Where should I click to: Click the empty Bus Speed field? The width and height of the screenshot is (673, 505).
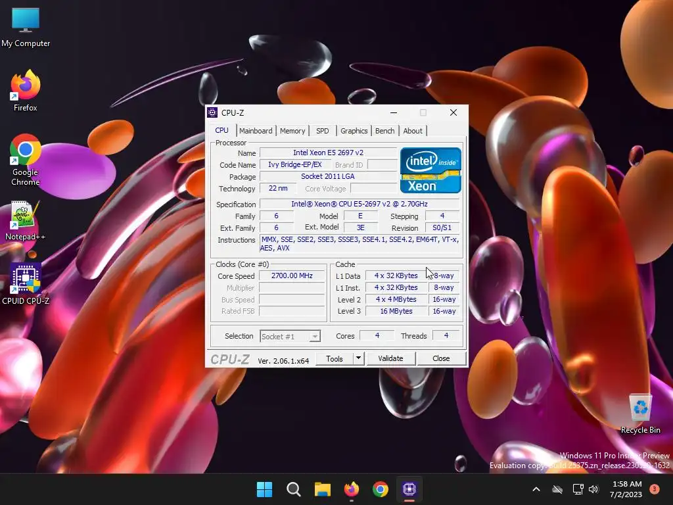(x=292, y=299)
